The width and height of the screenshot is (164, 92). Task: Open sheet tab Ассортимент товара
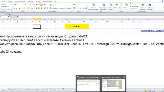[x=32, y=89]
